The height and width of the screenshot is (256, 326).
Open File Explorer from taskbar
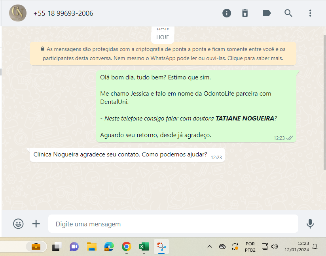[x=91, y=247]
